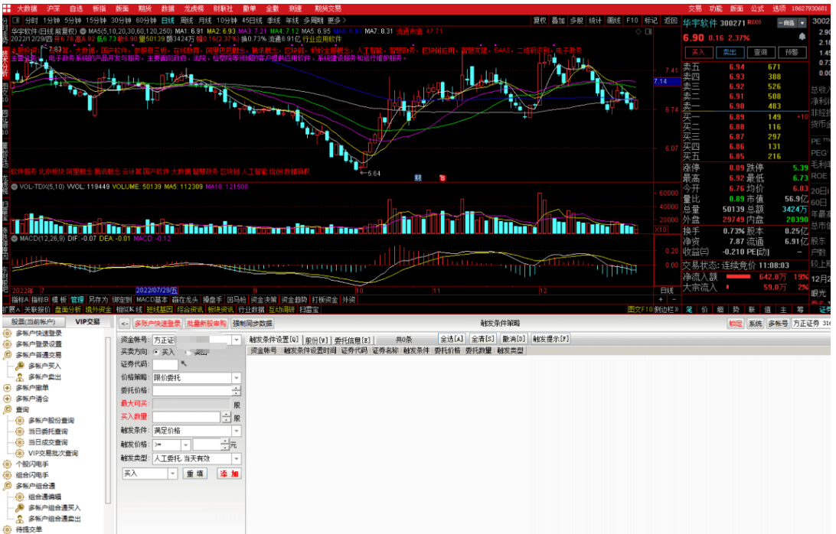Select the 卖出 radio button

click(x=188, y=352)
